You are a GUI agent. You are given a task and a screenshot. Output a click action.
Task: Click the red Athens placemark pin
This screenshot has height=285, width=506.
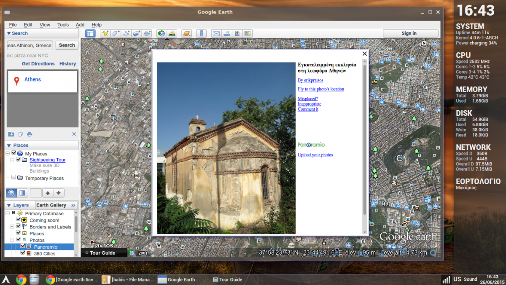[16, 81]
